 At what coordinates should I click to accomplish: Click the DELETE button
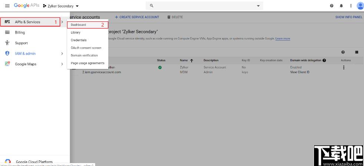tap(175, 17)
